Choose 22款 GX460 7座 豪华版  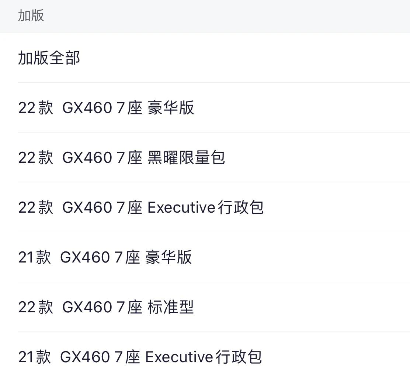click(106, 108)
